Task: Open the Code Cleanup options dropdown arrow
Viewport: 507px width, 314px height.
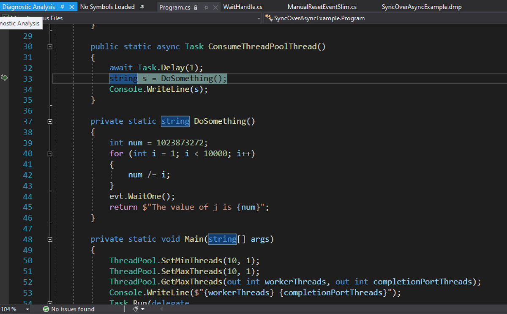Action: [143, 309]
